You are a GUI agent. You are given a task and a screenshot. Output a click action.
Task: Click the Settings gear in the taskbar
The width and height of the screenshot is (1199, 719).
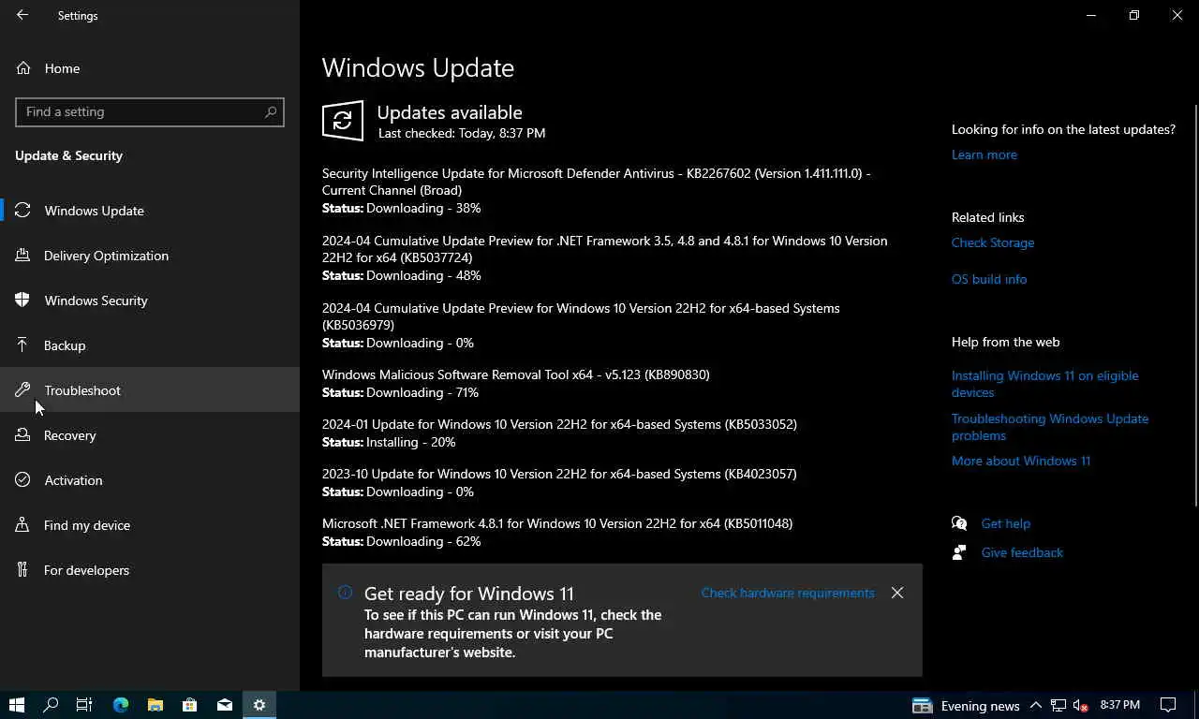point(259,705)
